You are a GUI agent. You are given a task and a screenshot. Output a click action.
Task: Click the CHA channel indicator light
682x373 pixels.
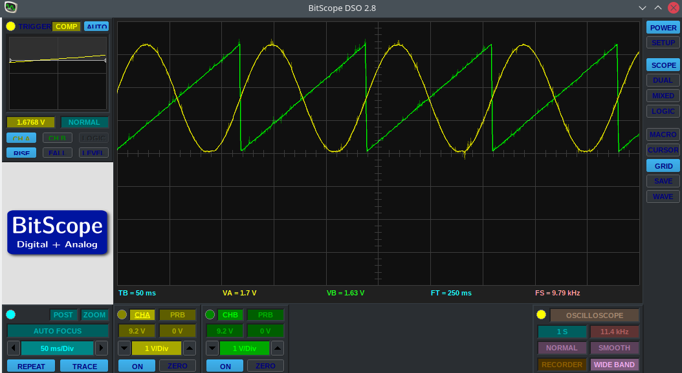pos(122,315)
